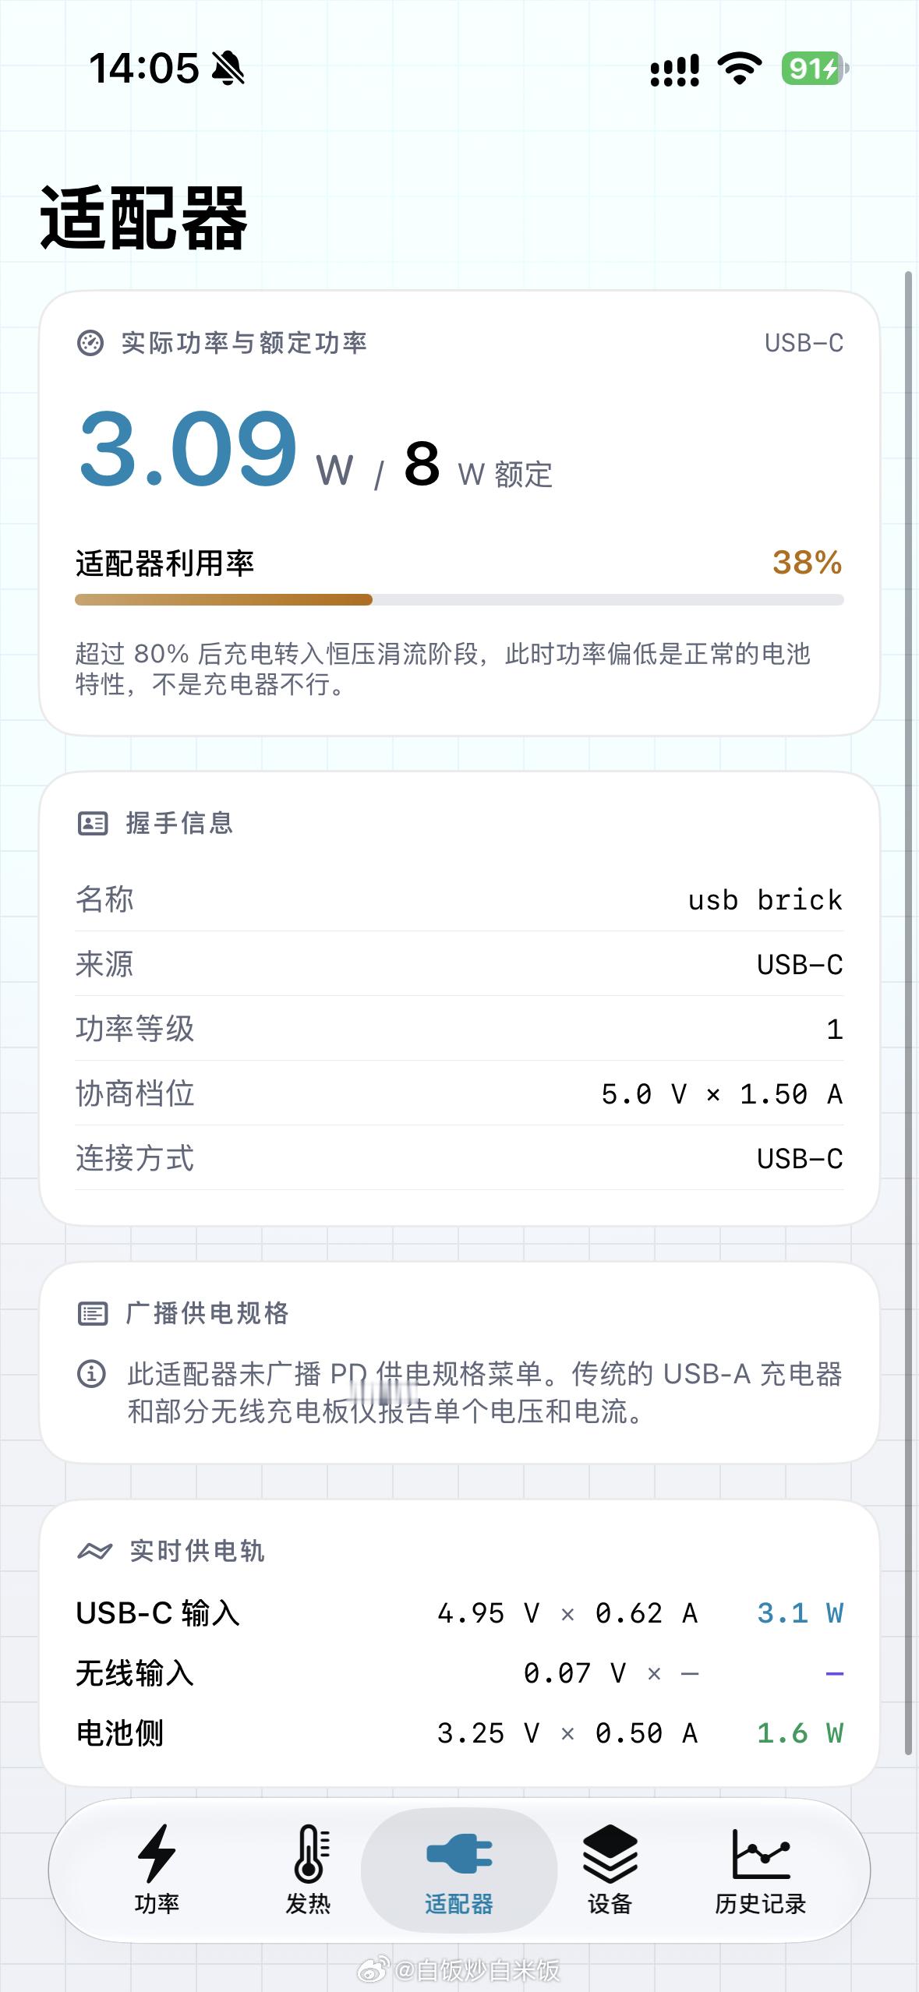Open the 功率 tab with lightning bolt
The height and width of the screenshot is (1992, 919).
point(157,1869)
